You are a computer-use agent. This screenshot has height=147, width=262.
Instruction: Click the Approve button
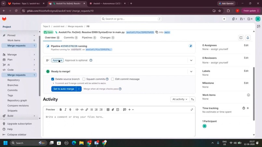57,60
